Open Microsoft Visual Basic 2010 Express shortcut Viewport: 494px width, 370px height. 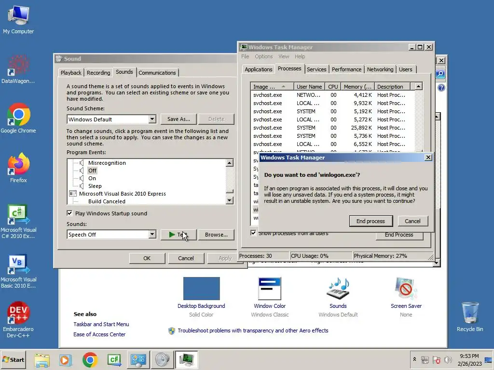pos(18,271)
